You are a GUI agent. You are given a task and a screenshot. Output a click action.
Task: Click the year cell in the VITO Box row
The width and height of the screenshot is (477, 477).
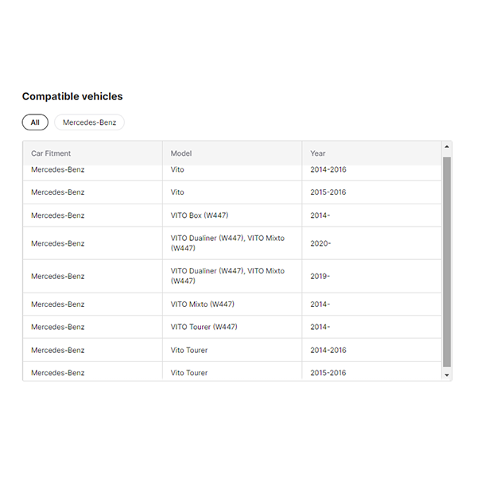(x=320, y=215)
